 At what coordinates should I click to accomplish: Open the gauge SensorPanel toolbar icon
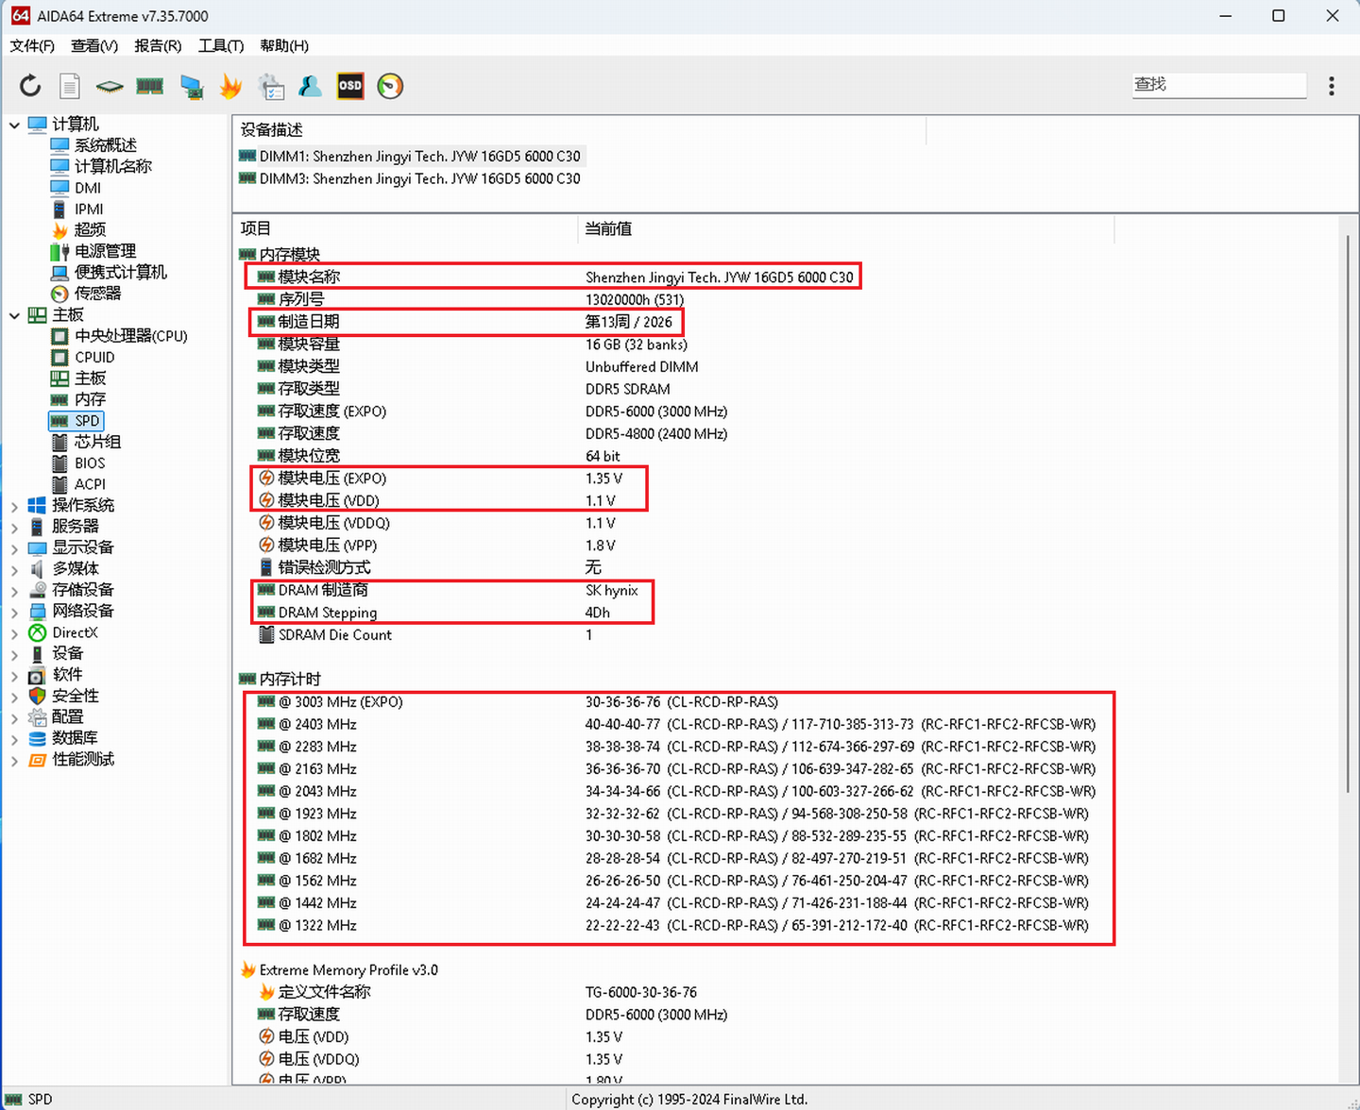tap(390, 86)
